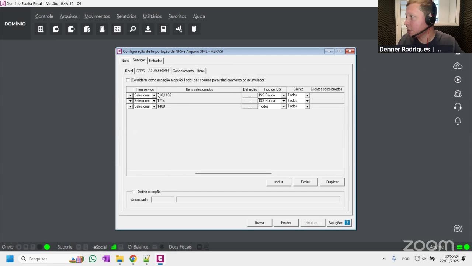Switch to the CFPS sub-tab
The width and height of the screenshot is (472, 266).
(x=140, y=71)
